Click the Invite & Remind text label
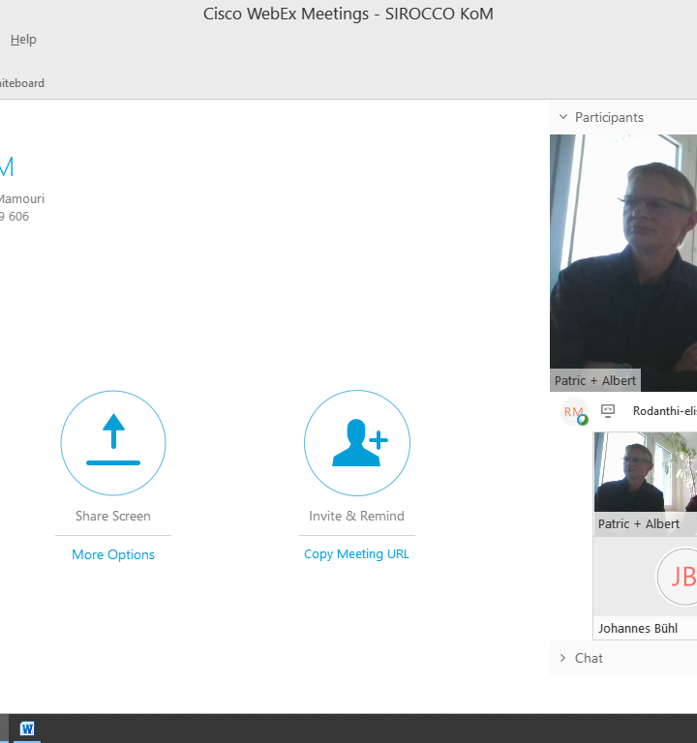This screenshot has width=697, height=743. tap(356, 516)
